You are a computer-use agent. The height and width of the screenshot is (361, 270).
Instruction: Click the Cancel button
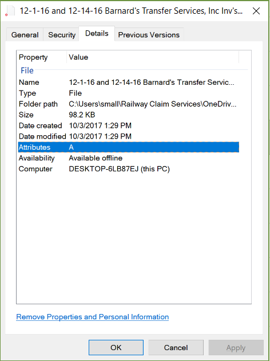click(x=176, y=347)
